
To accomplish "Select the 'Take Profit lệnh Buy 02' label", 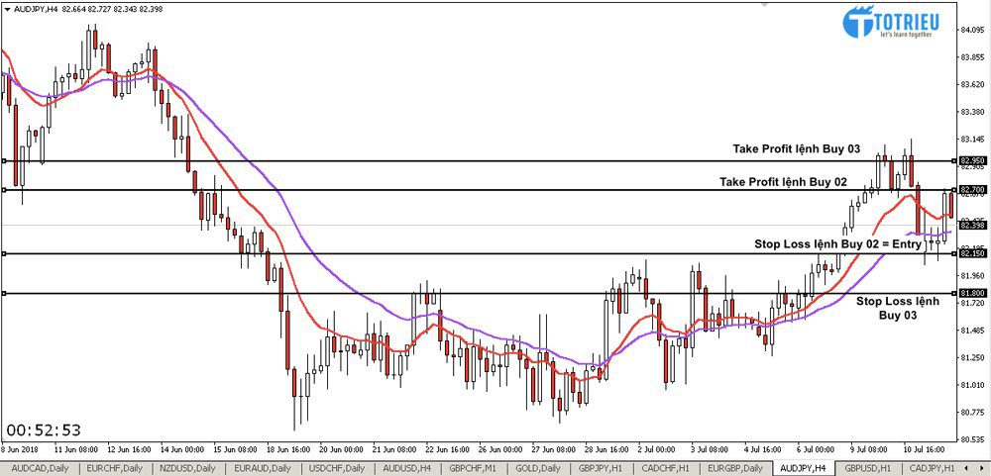I will (x=783, y=182).
